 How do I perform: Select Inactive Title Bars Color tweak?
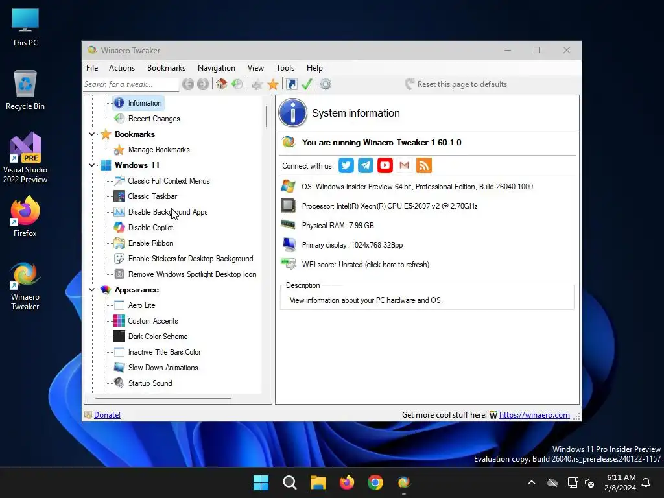click(x=165, y=352)
